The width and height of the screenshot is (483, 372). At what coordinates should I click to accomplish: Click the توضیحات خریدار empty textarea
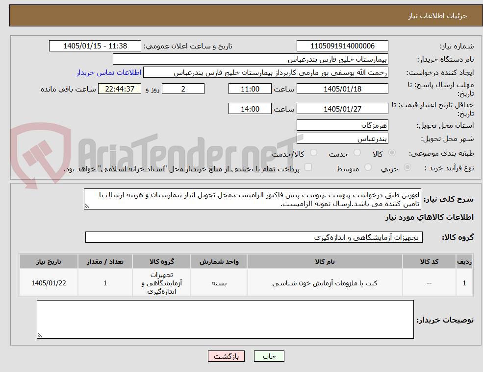tap(225, 320)
